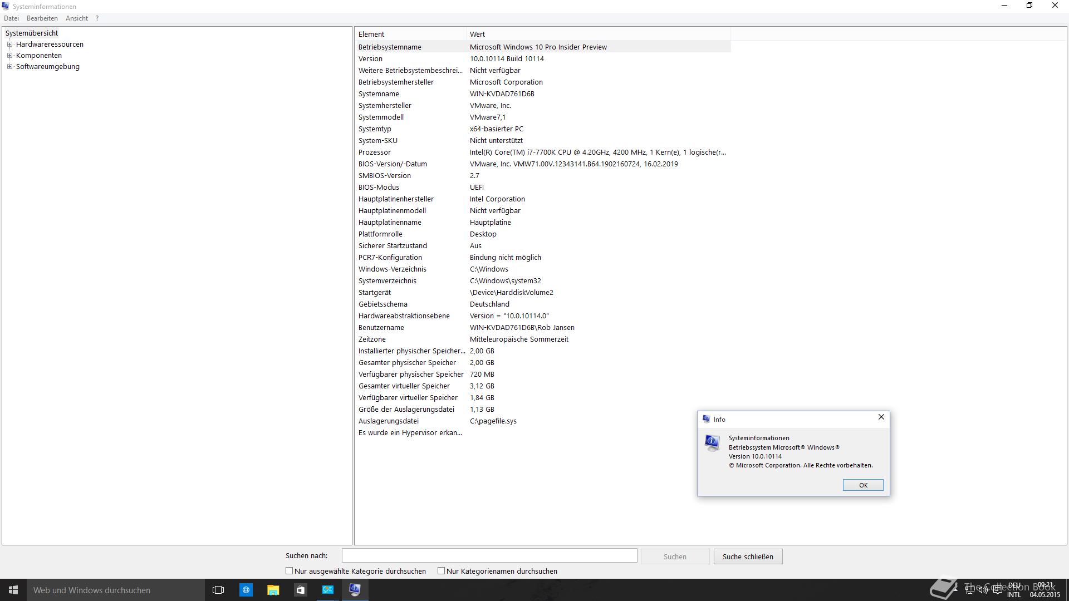Select the Sicherer Startzustand row

543,245
